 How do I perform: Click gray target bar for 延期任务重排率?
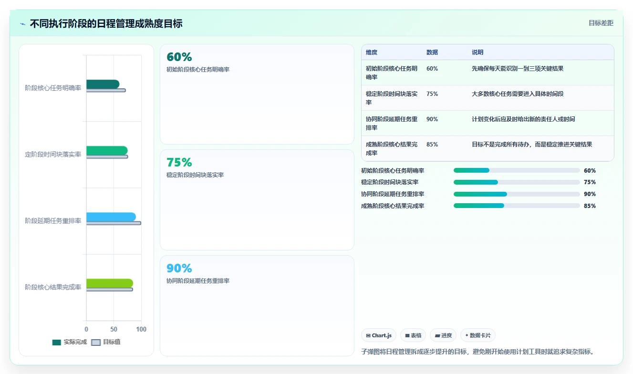[114, 223]
